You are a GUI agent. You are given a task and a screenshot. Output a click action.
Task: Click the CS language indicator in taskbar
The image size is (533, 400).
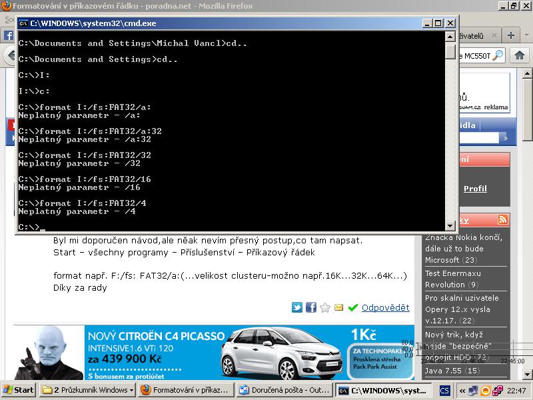444,390
